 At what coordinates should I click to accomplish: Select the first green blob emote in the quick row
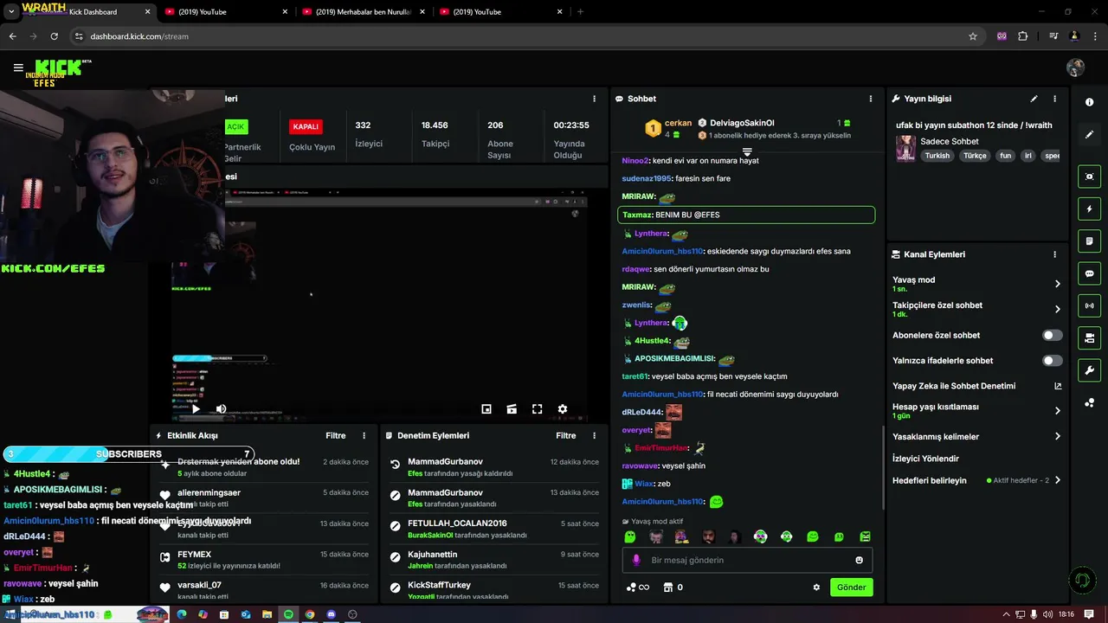pyautogui.click(x=630, y=536)
